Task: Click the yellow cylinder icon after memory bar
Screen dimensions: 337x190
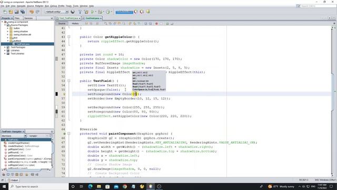Action: pos(148,12)
